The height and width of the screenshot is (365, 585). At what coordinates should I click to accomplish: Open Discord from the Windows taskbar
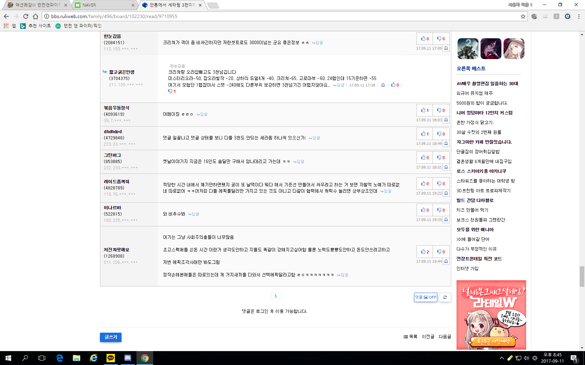point(128,358)
